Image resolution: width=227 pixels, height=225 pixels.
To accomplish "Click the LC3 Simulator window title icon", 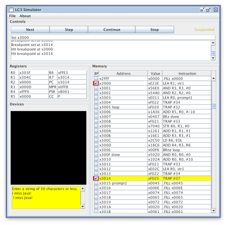I will coord(11,10).
